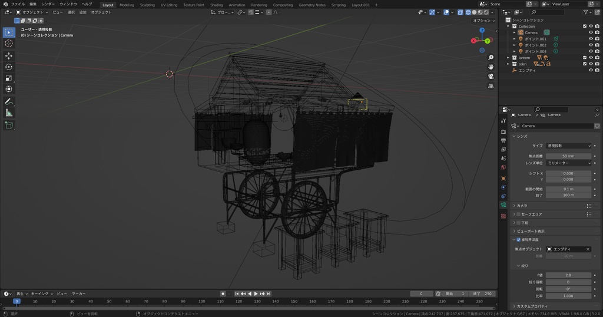The width and height of the screenshot is (603, 317).
Task: Choose the 3D Cursor tool
Action: tap(9, 44)
